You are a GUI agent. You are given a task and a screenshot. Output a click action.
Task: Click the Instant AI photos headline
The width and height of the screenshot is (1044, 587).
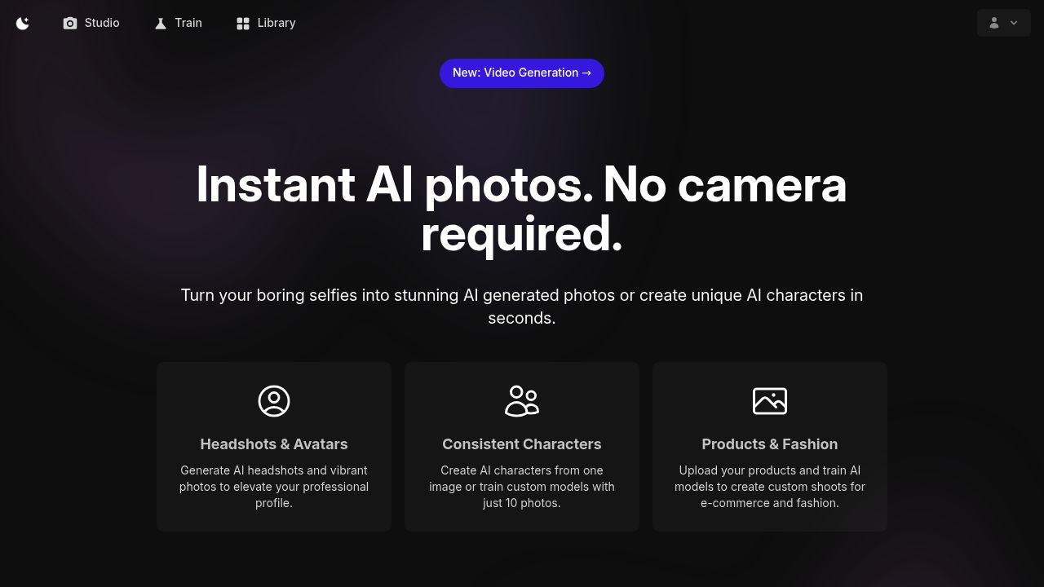tap(522, 209)
